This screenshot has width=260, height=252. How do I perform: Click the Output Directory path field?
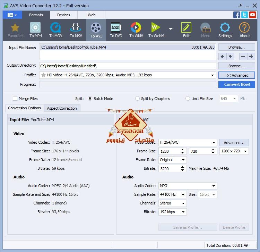[x=128, y=66]
